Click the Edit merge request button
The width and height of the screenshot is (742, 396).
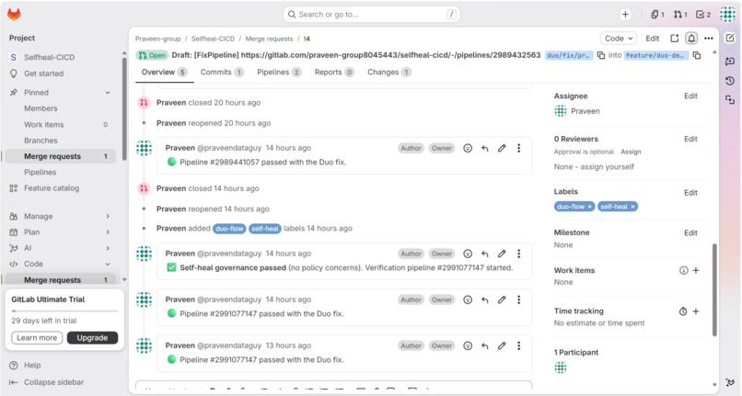(653, 39)
